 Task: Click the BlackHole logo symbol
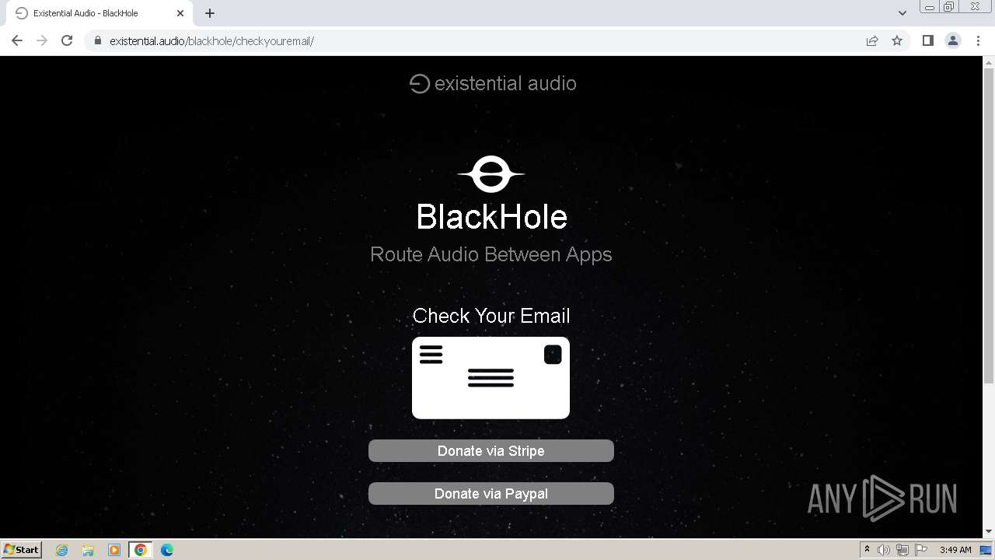point(491,174)
